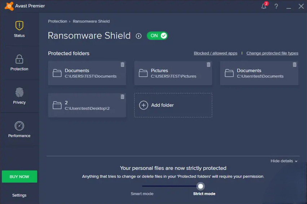Open Settings in the sidebar
The width and height of the screenshot is (307, 204).
pos(19,195)
